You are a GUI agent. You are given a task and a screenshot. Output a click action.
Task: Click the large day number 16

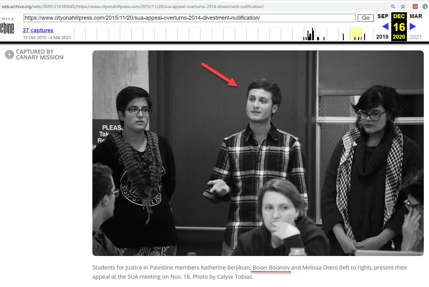[x=399, y=27]
